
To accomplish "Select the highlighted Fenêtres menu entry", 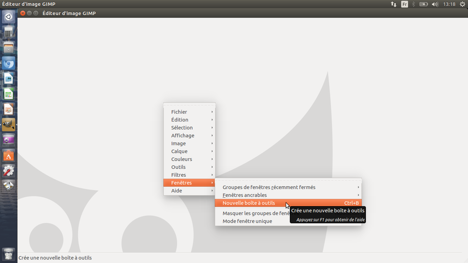I will coord(189,183).
